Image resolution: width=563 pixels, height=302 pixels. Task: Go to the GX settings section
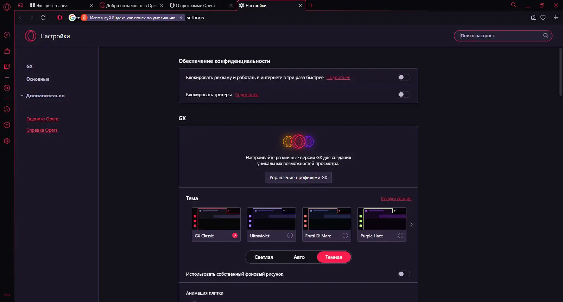point(30,66)
